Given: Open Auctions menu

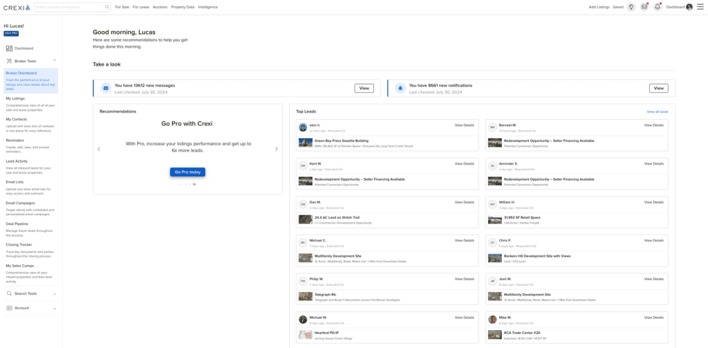Looking at the screenshot, I should [x=160, y=7].
